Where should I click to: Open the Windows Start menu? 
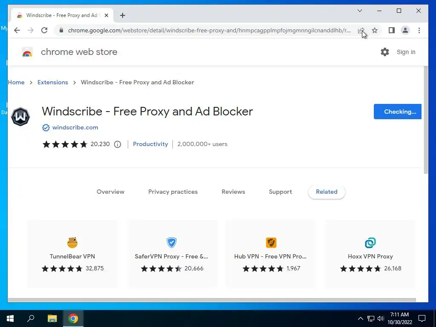pos(10,318)
